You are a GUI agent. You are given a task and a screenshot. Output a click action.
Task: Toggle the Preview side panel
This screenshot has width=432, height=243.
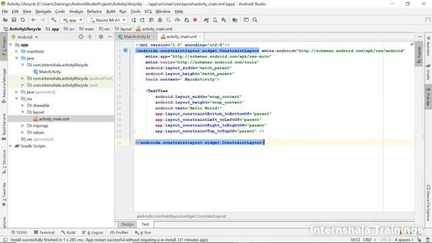point(428,97)
